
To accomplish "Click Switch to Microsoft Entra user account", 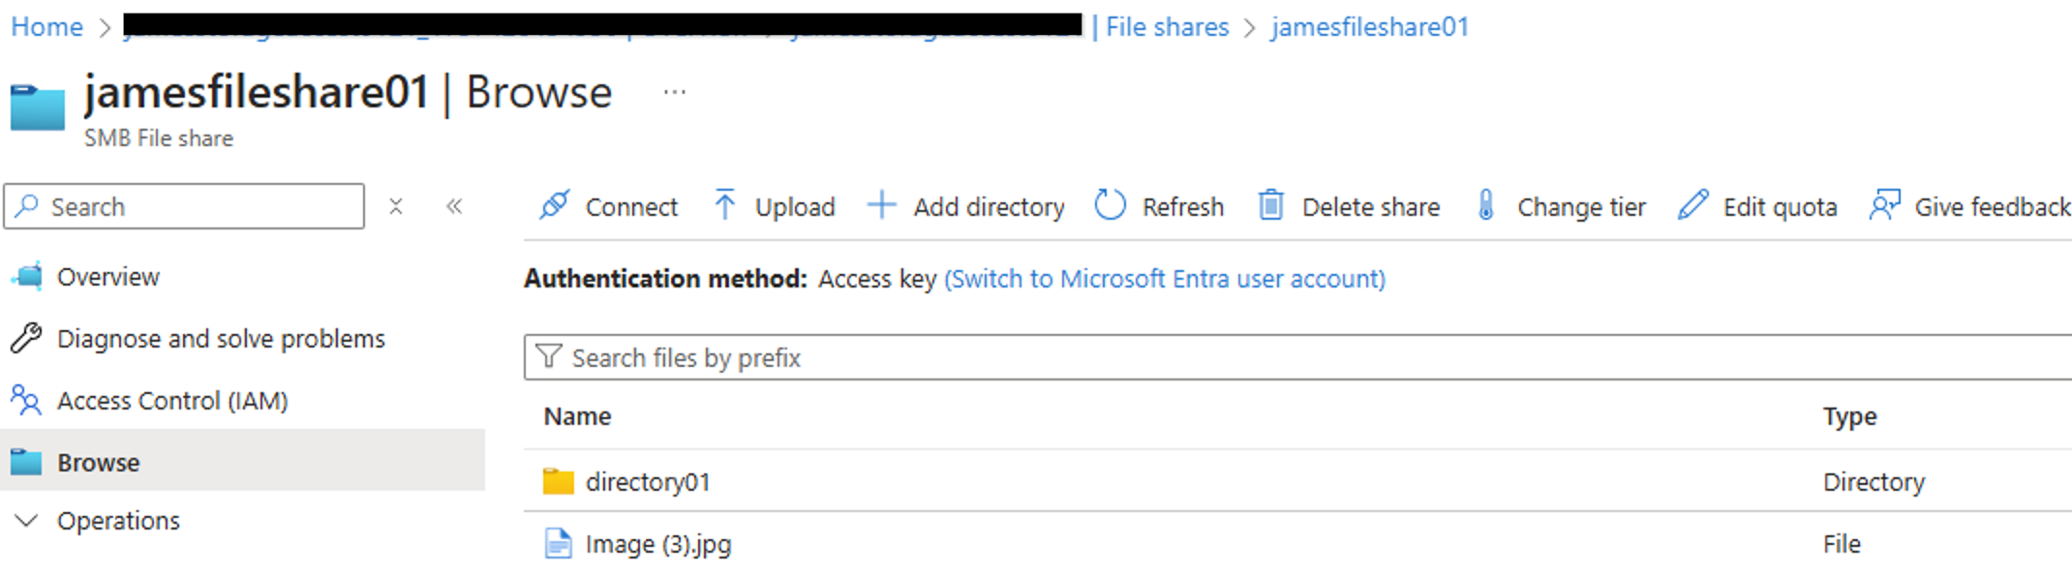I will coord(1164,279).
